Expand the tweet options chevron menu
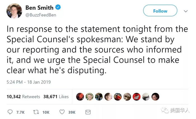 click(185, 11)
